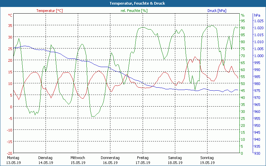Click the pressure axis value '1.000'
This screenshot has width=266, height=166.
[259, 56]
